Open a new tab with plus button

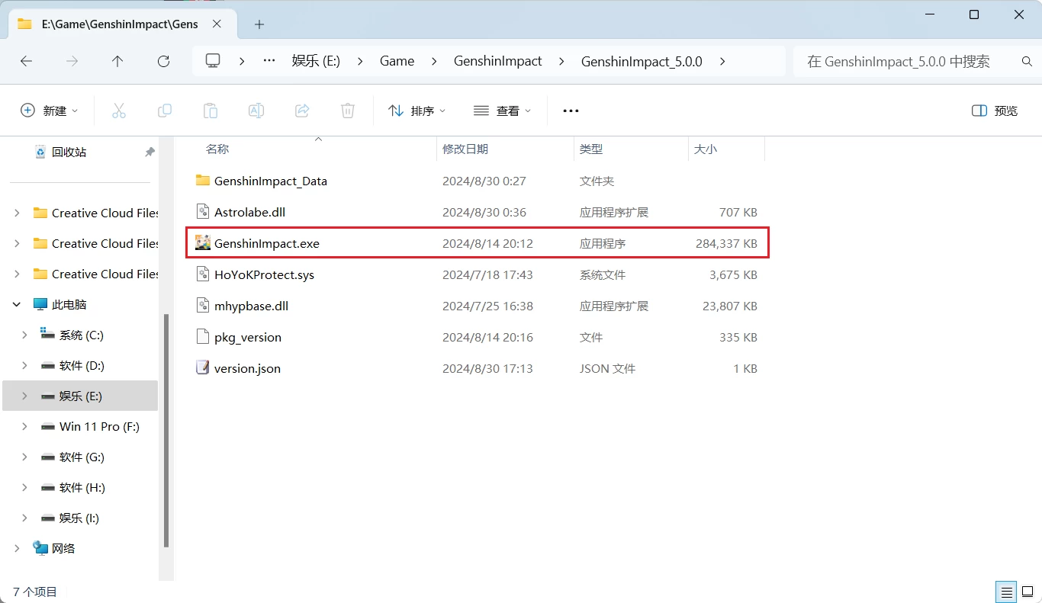259,24
